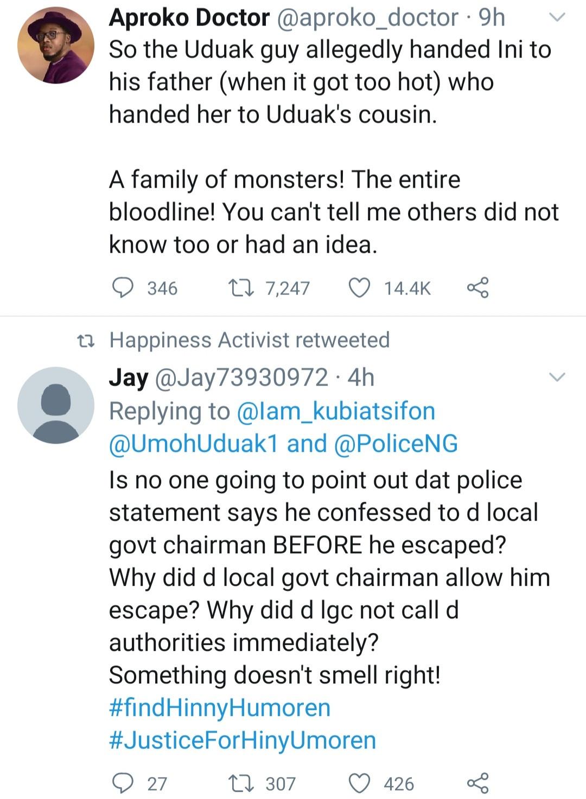Open #JusticeForHinyUmoren hashtag

243,740
